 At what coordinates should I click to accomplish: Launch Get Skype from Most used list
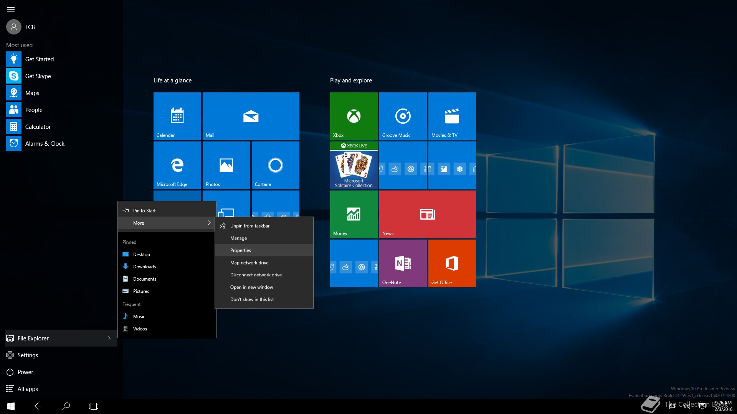pos(61,76)
